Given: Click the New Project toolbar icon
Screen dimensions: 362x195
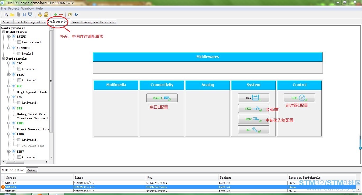Looking at the screenshot, I should tap(6, 15).
